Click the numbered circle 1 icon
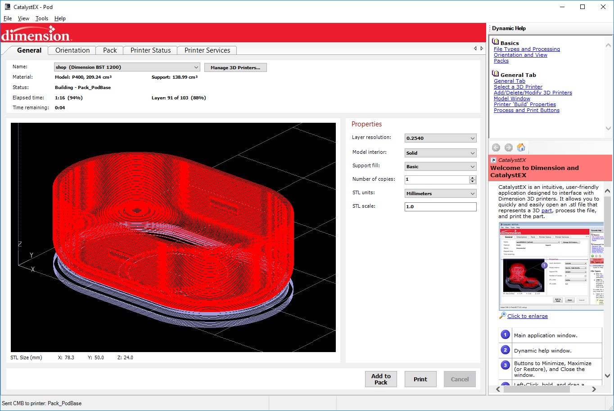 [x=506, y=335]
